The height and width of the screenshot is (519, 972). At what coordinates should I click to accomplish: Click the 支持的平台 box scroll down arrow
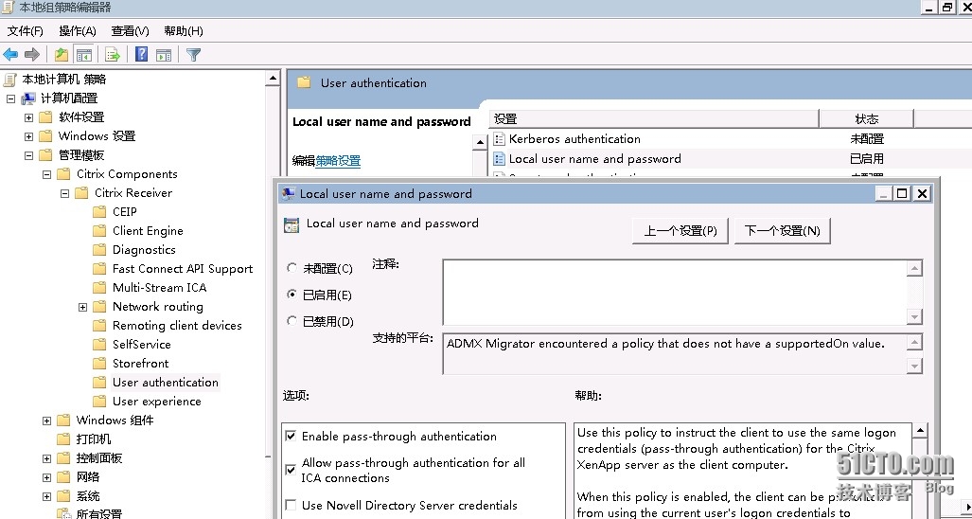(914, 366)
